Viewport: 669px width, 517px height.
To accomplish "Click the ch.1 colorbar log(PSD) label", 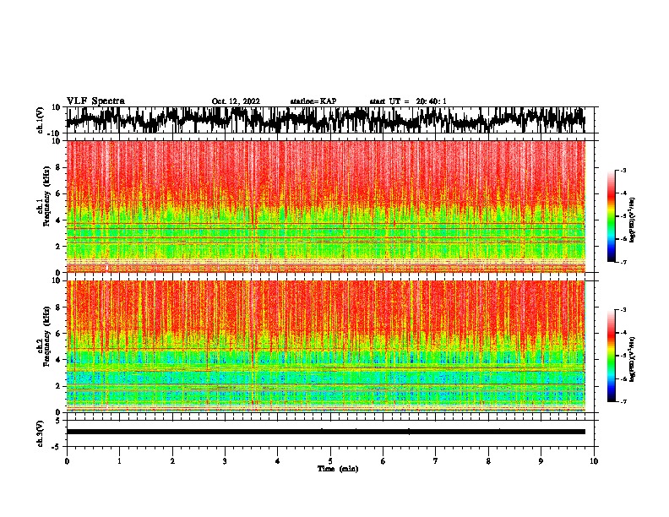I will click(633, 220).
